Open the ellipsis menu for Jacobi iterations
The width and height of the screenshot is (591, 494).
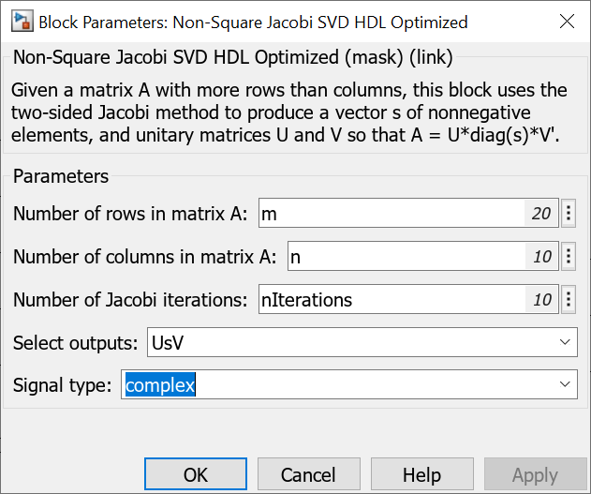pos(569,300)
